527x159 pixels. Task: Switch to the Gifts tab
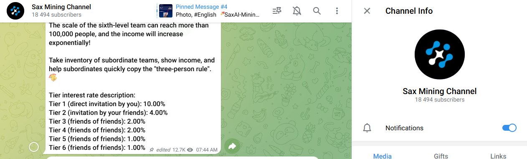coord(441,156)
